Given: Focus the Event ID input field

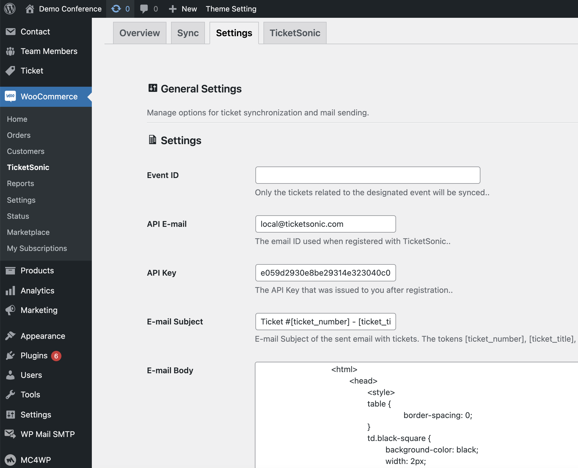Looking at the screenshot, I should pyautogui.click(x=368, y=175).
